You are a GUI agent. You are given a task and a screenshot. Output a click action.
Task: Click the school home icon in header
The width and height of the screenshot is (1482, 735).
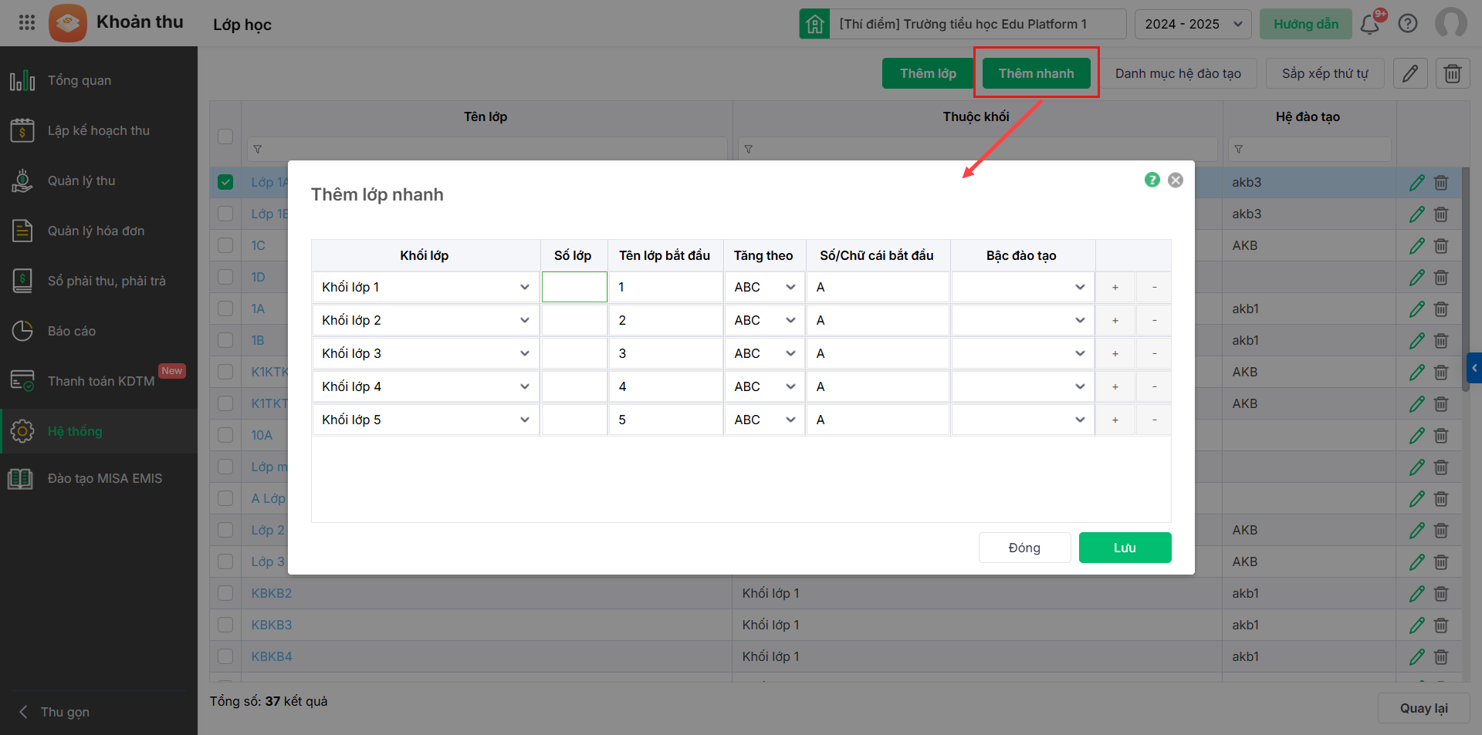tap(814, 24)
